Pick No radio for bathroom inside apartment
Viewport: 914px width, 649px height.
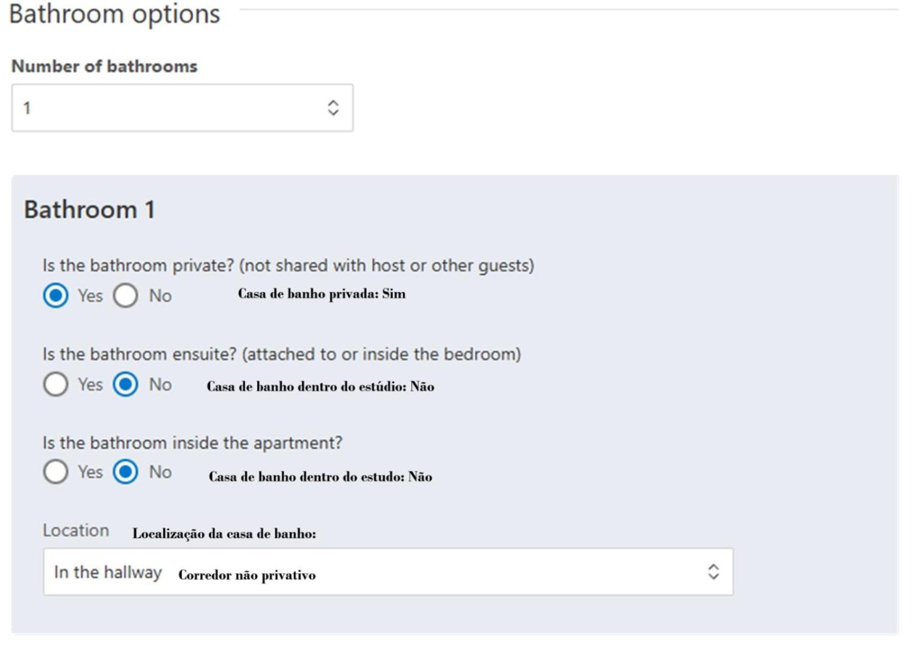point(125,472)
